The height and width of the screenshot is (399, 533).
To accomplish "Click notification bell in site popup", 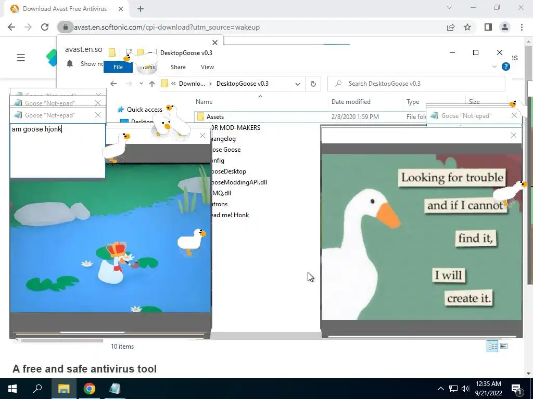I will pyautogui.click(x=70, y=63).
